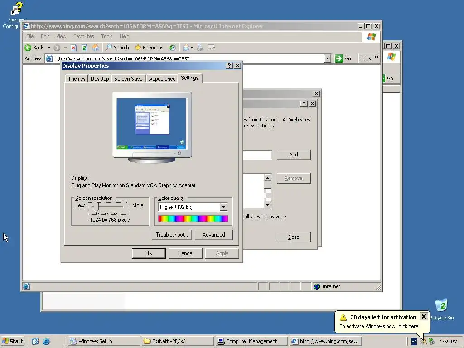Image resolution: width=464 pixels, height=348 pixels.
Task: Open the View menu in Internet Explorer
Action: click(x=61, y=36)
